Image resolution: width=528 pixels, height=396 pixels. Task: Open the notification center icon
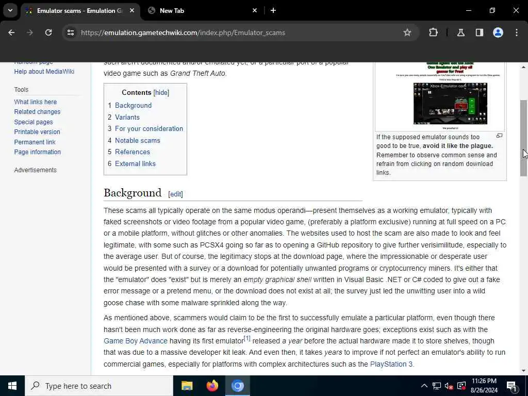pyautogui.click(x=511, y=386)
